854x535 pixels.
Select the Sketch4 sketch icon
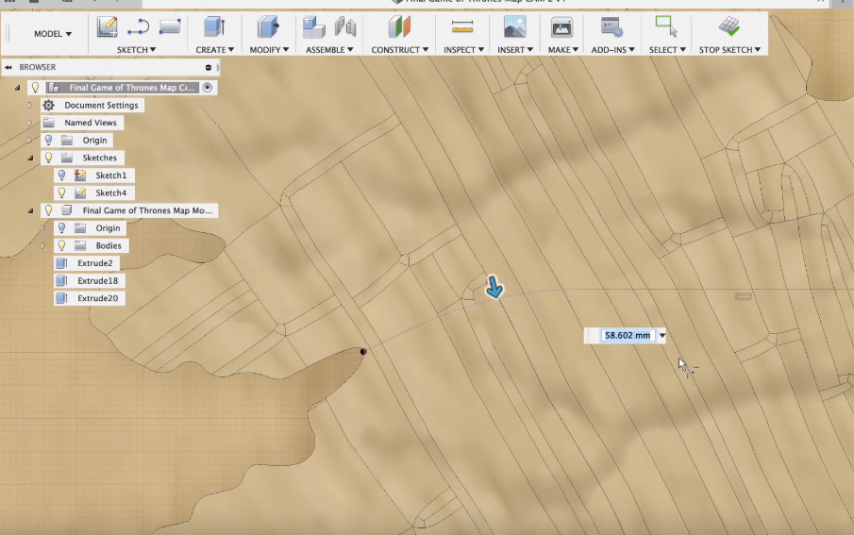pyautogui.click(x=80, y=192)
